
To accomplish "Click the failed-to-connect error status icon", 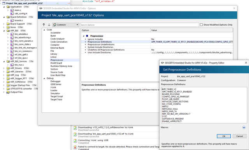I will [75, 147].
